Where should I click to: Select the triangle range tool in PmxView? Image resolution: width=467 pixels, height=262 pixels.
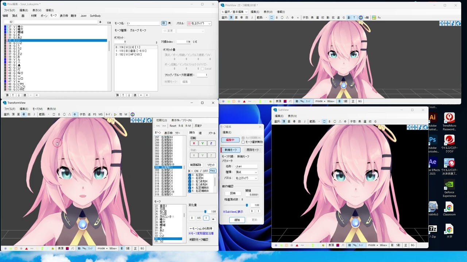(287, 17)
